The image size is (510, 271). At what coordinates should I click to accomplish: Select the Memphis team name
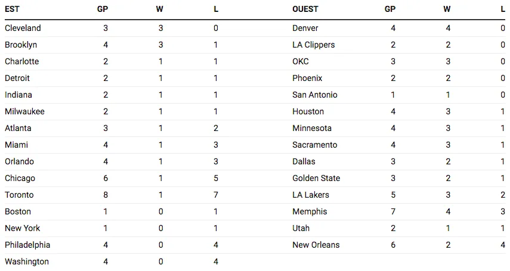coord(310,211)
